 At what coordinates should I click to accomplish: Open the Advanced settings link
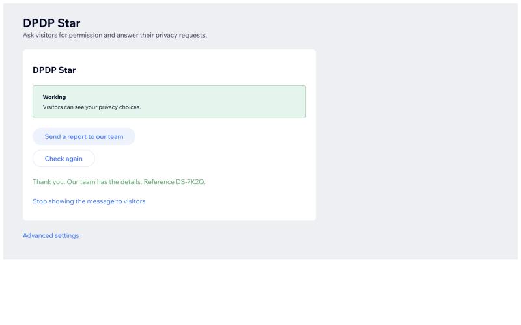51,235
